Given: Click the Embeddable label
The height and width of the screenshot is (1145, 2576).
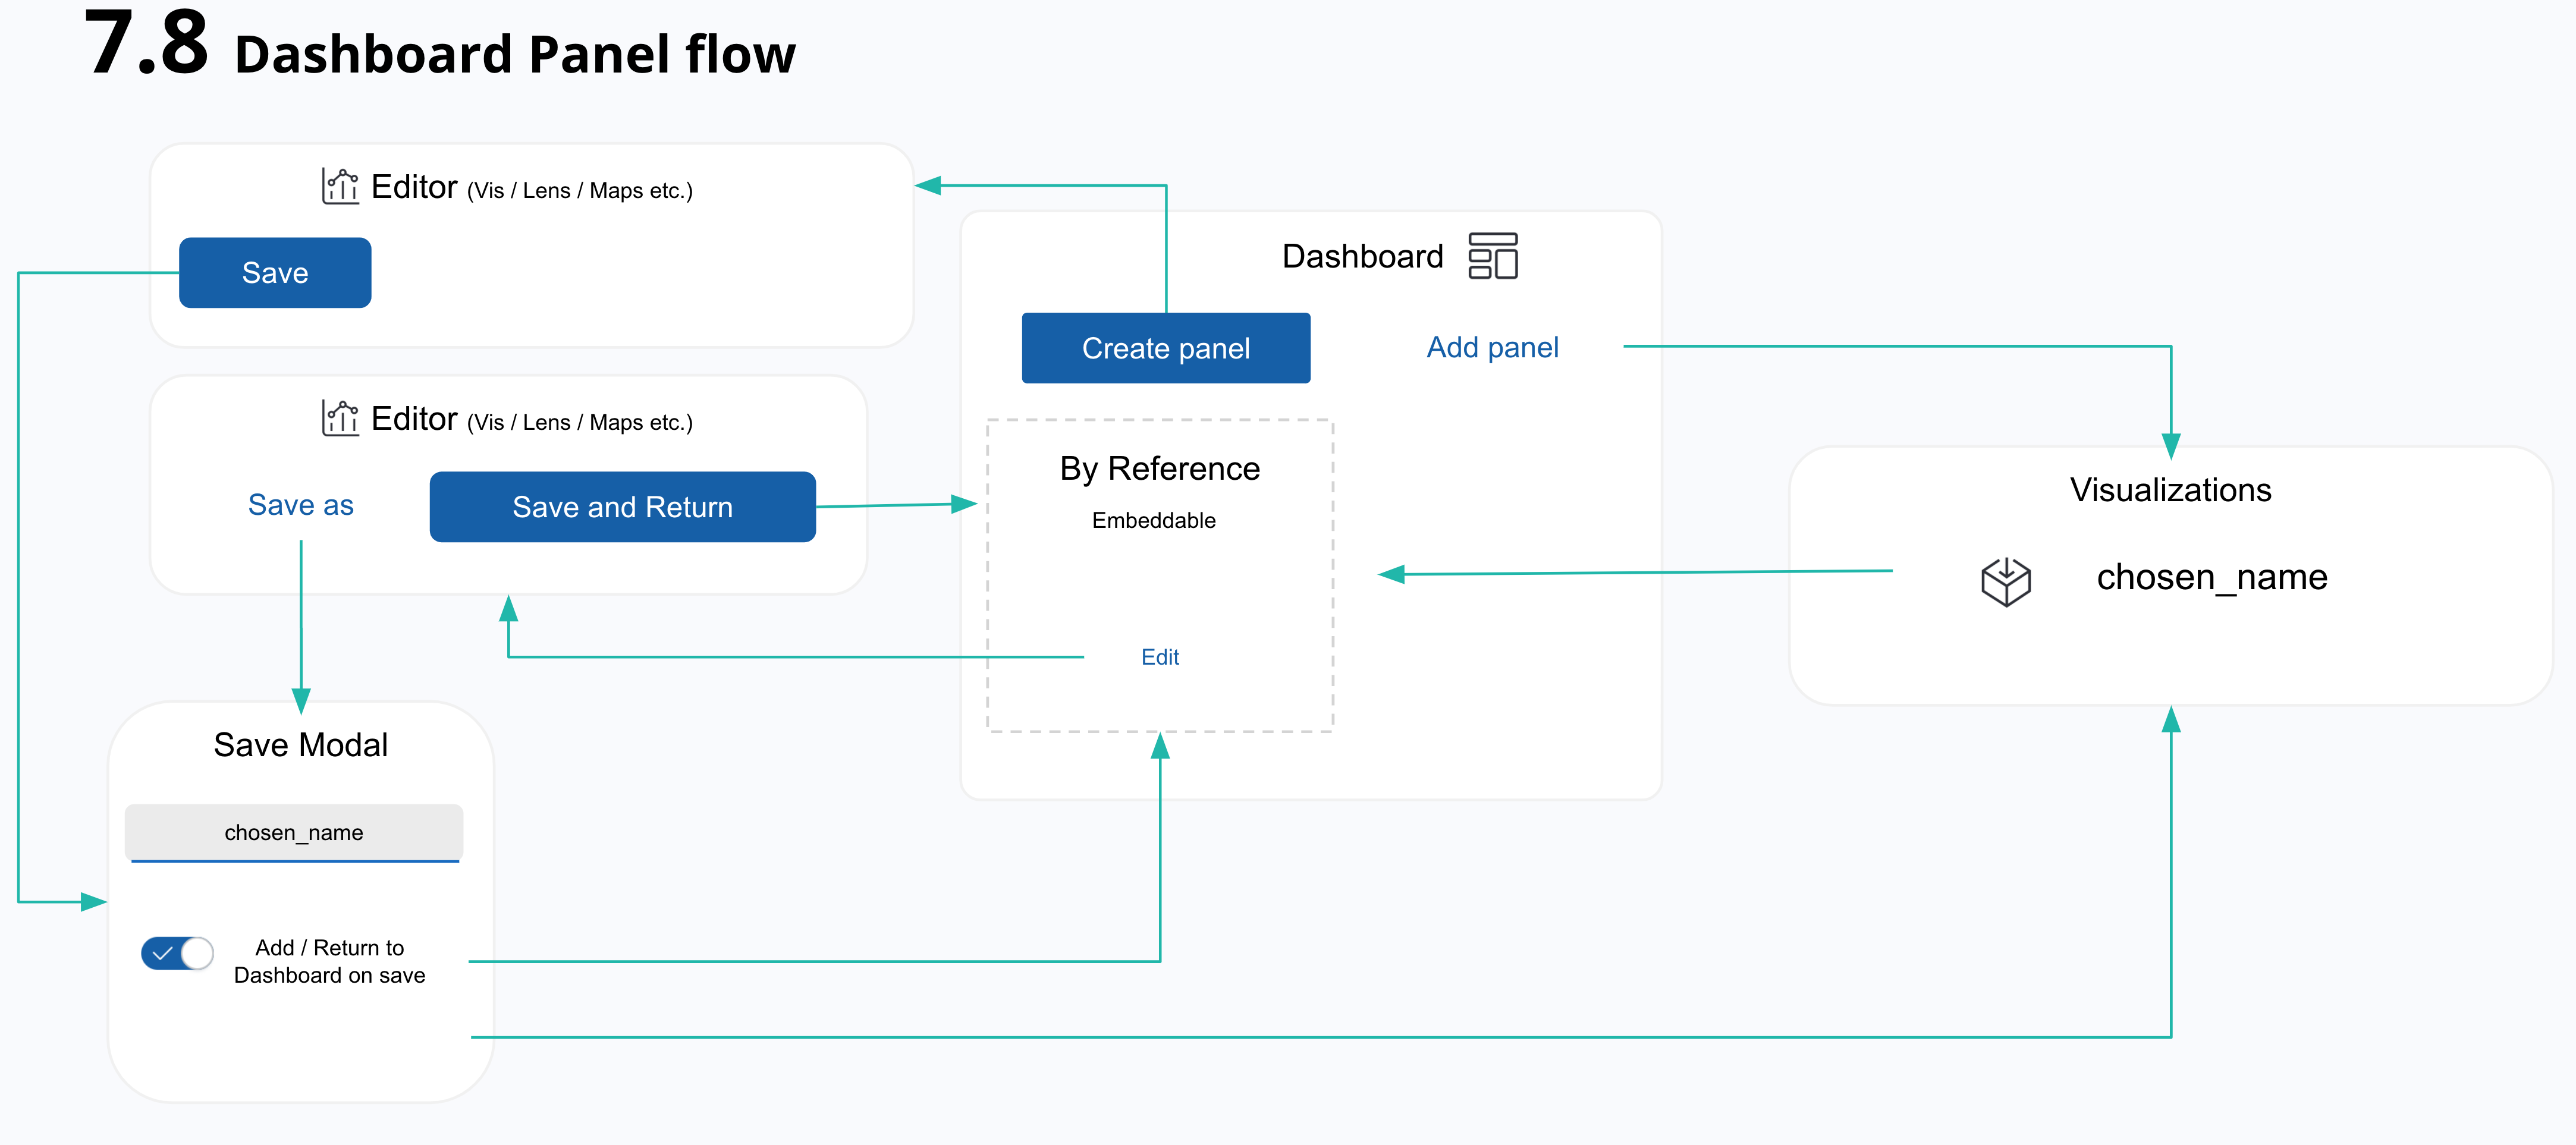Looking at the screenshot, I should [x=1153, y=520].
